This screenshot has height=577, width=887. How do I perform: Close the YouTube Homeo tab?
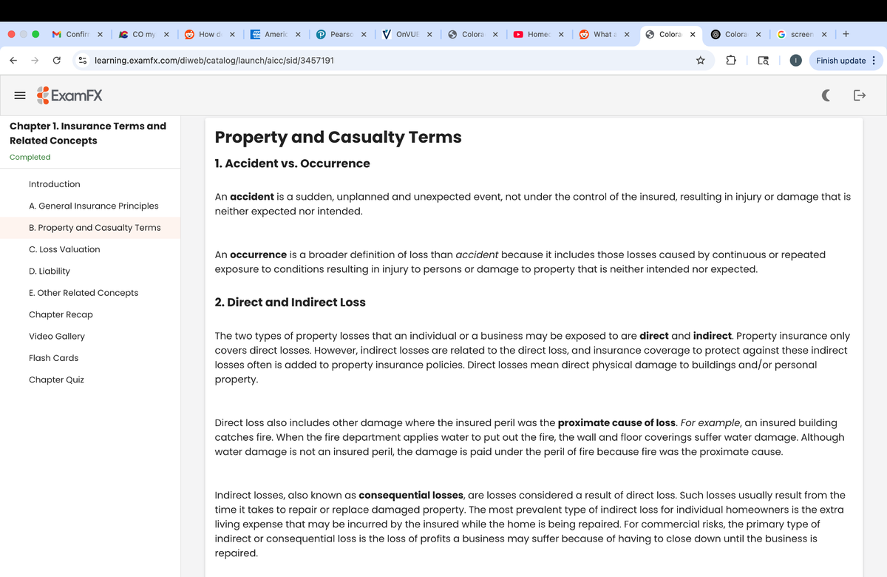tap(561, 34)
